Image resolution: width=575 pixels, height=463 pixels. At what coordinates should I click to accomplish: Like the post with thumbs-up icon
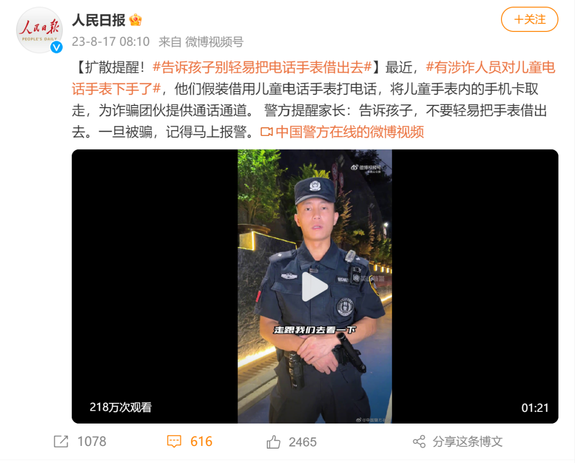(x=274, y=442)
